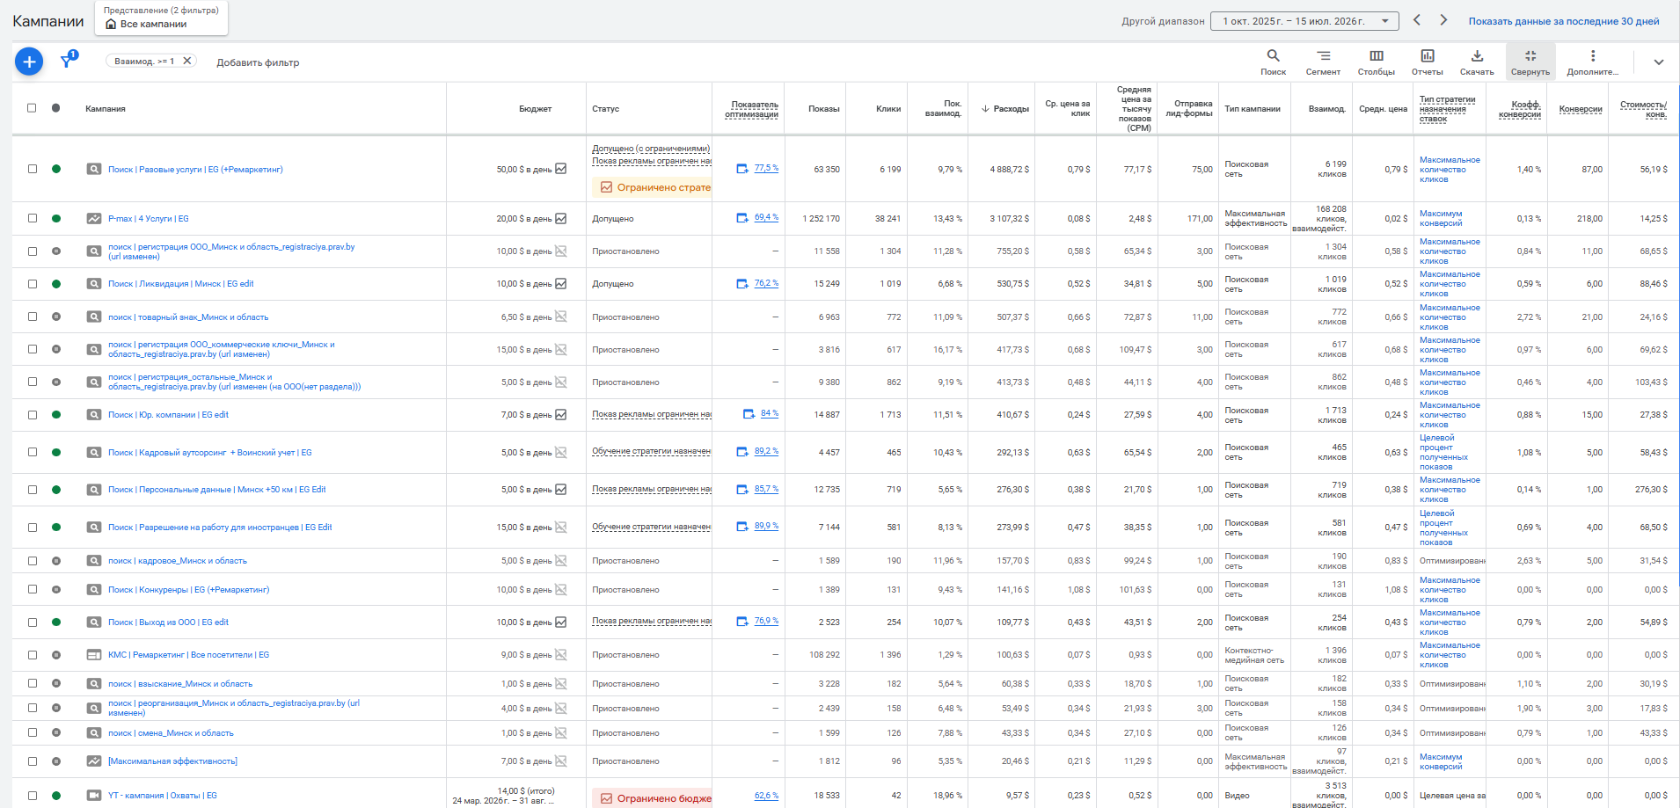Remove the Взаимод. >= 1 filter chip

tap(187, 61)
